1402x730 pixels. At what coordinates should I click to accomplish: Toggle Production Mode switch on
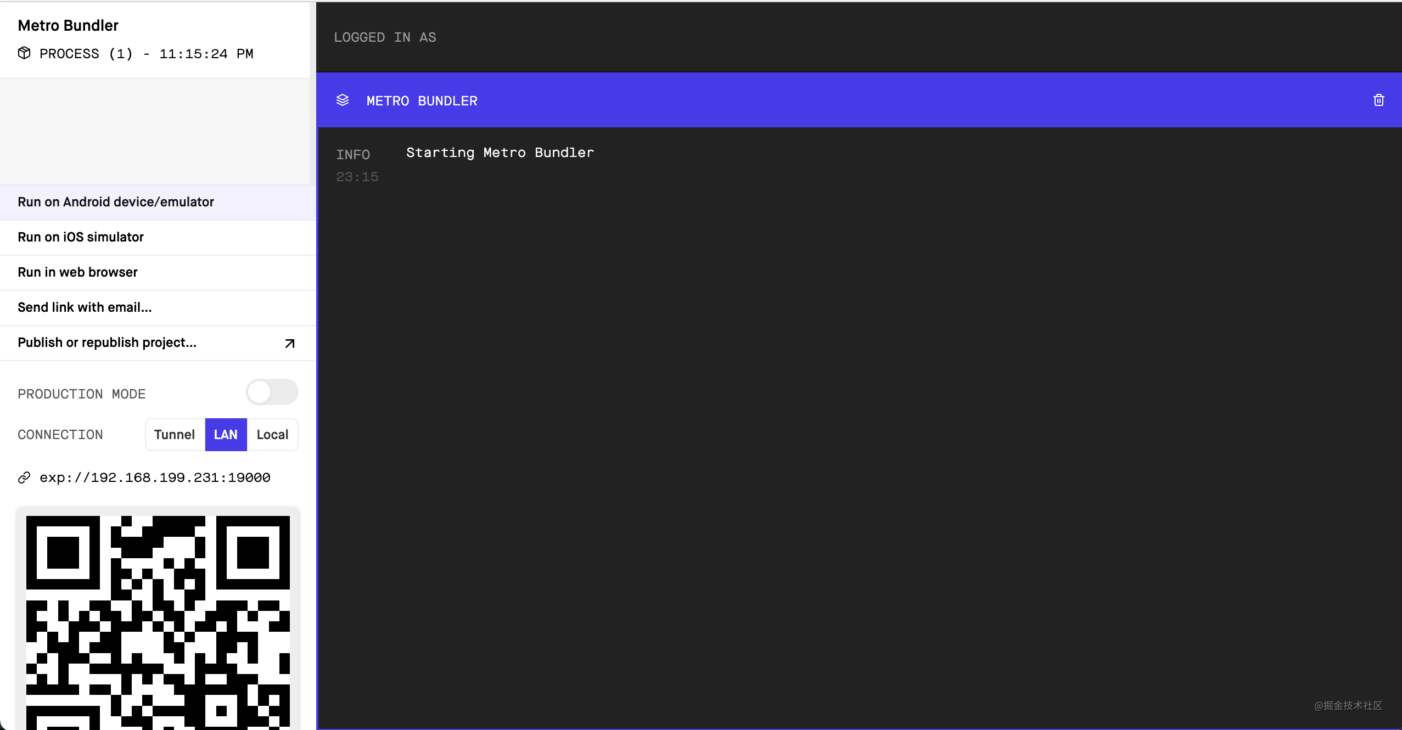271,394
